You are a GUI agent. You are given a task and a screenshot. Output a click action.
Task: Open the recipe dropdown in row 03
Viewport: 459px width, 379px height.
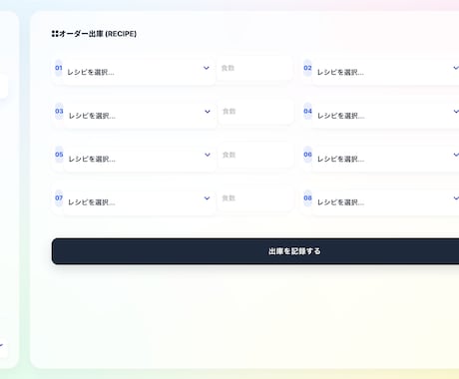(140, 116)
